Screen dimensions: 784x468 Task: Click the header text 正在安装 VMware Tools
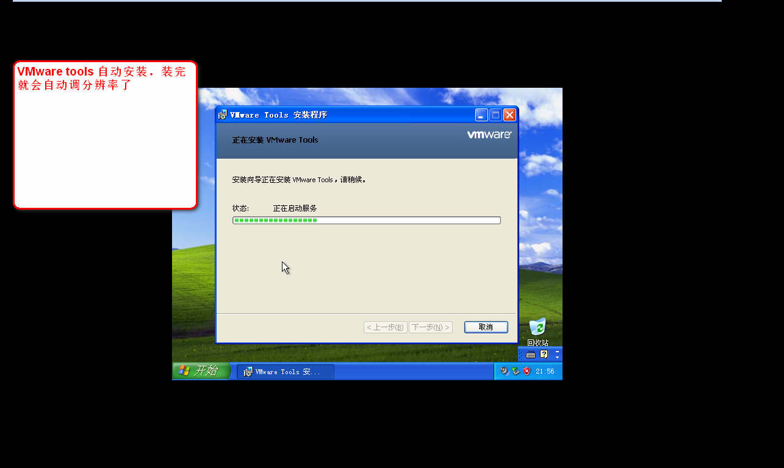tap(275, 140)
